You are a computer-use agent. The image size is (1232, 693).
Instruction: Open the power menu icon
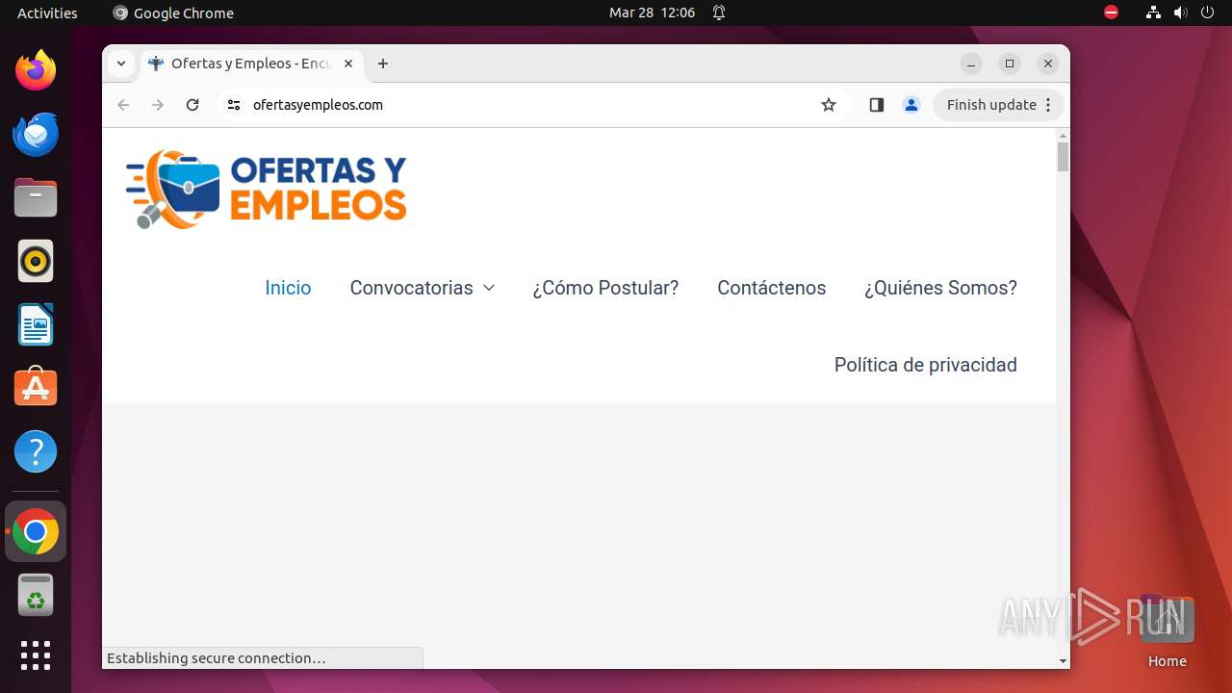point(1209,13)
